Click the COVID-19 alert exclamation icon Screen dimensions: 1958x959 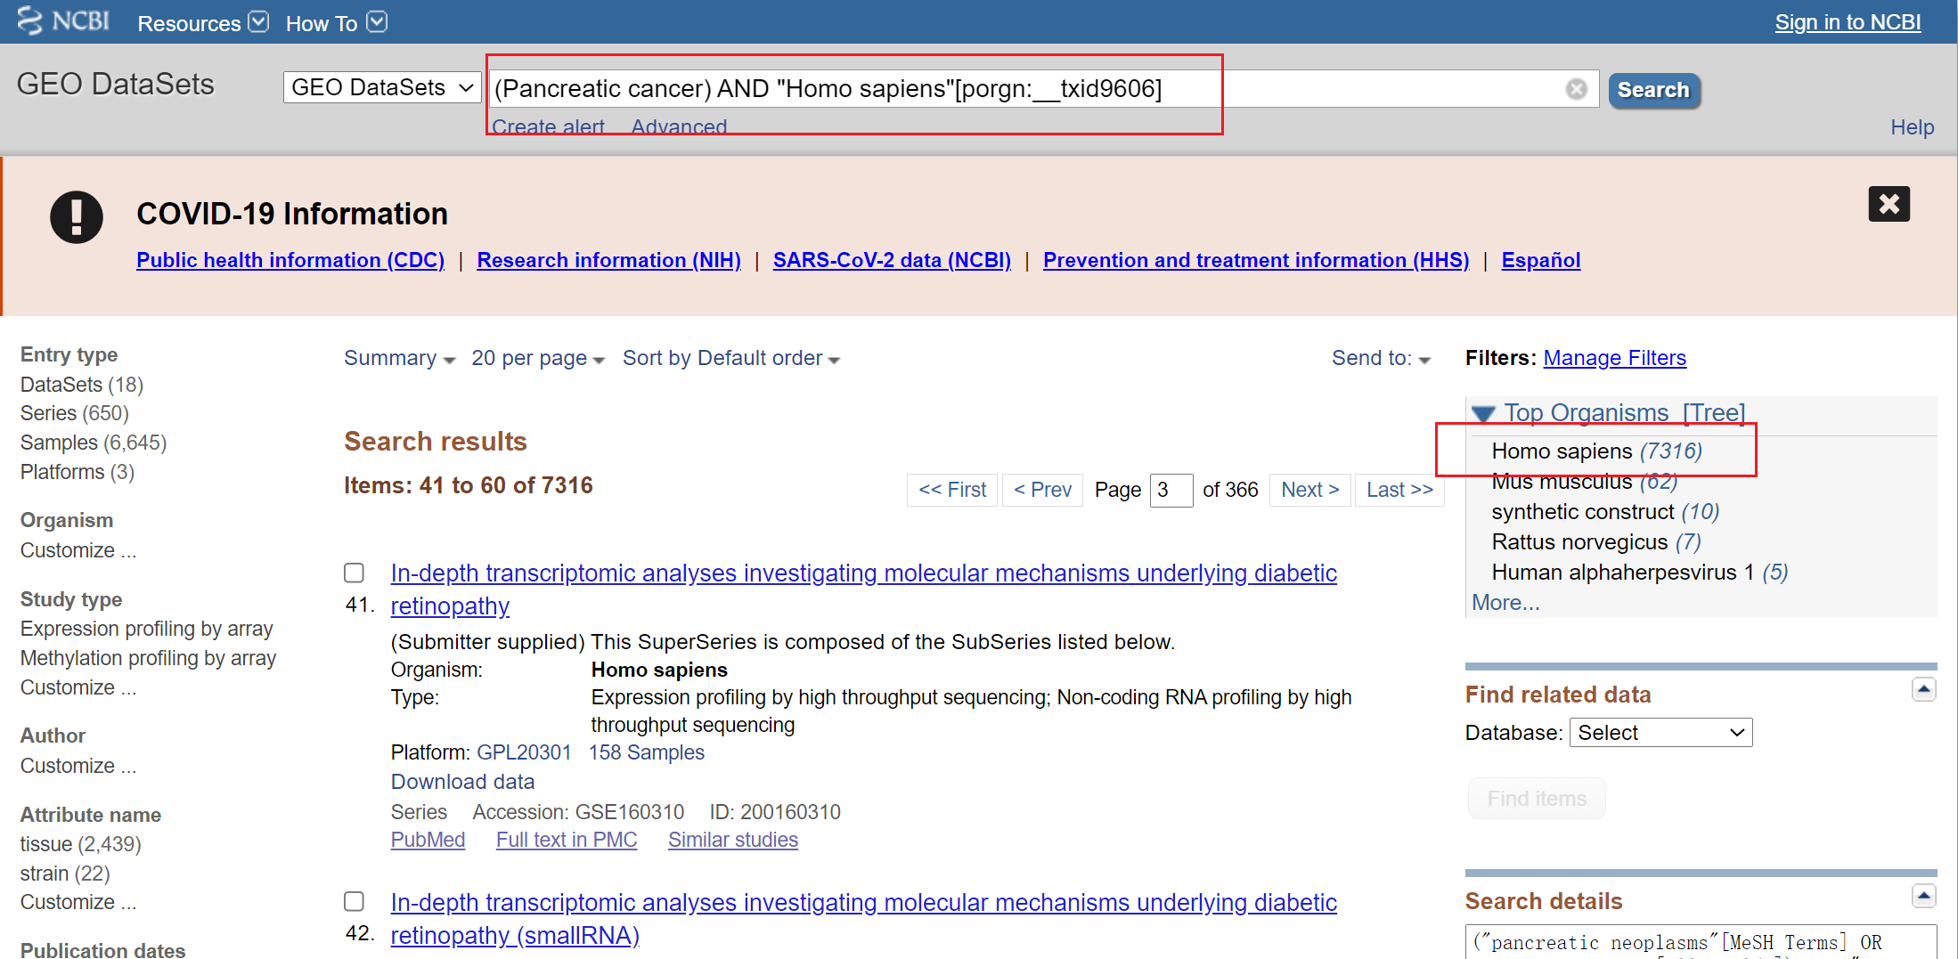[77, 216]
